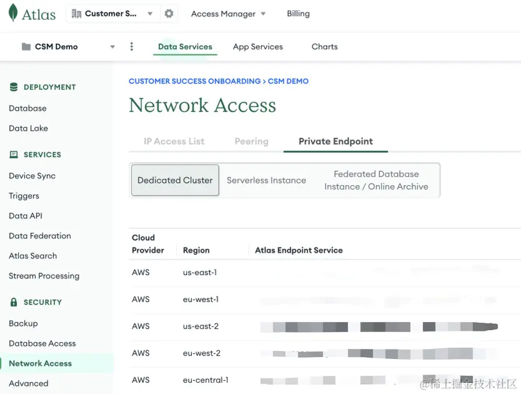Open organization settings gear icon
This screenshot has width=521, height=394.
(x=169, y=13)
